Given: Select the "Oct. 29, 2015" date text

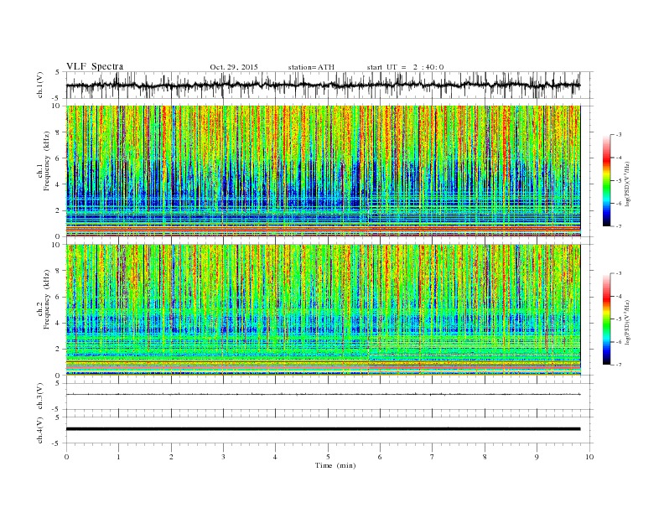Looking at the screenshot, I should (x=234, y=67).
